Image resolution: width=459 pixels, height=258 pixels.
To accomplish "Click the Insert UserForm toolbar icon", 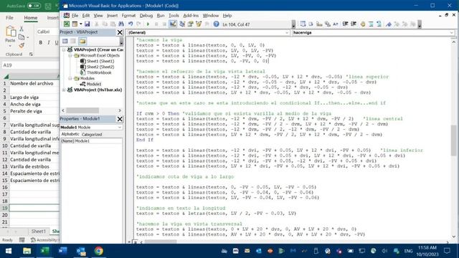I will [75, 24].
